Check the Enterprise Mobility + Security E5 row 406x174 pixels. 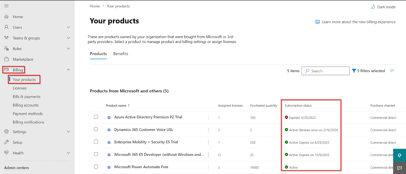tap(96, 142)
